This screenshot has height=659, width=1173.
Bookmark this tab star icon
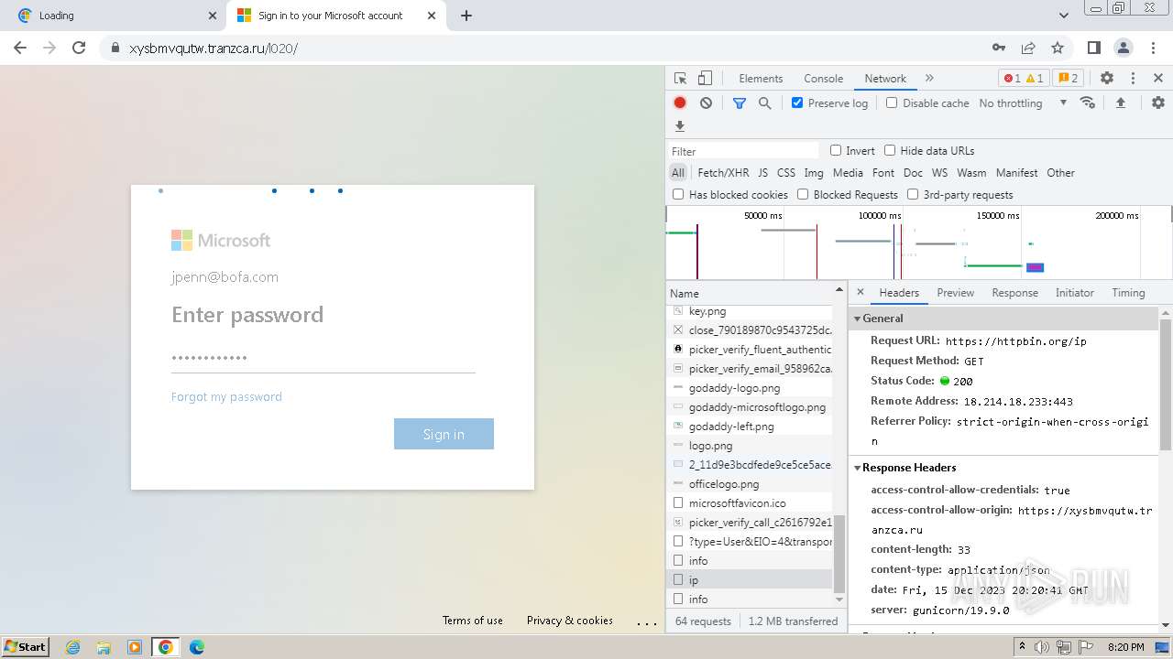point(1058,48)
